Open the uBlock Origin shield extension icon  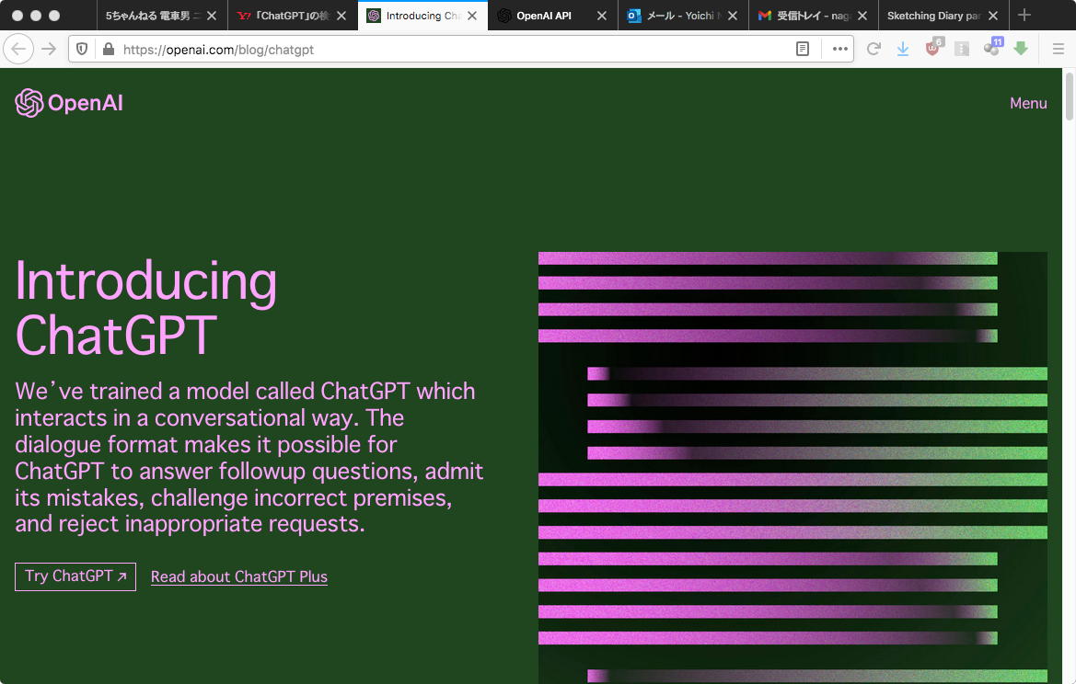(x=933, y=48)
